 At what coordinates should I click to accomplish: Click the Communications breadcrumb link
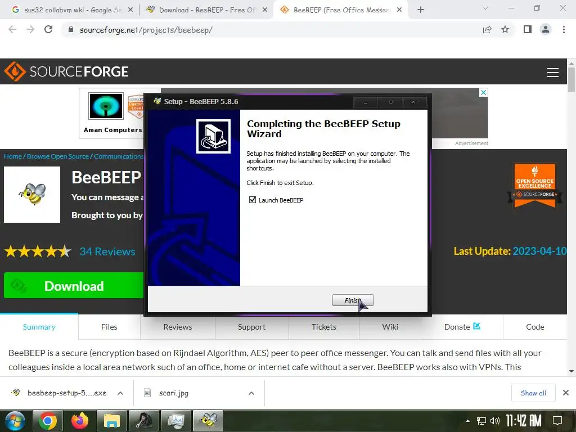click(119, 156)
